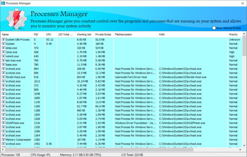Click the fontdrvhost.exe process icon
247x157 pixels.
click(x=3, y=77)
